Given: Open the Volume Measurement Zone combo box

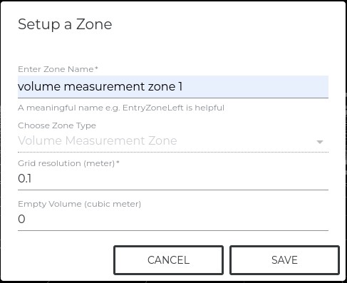Looking at the screenshot, I should [x=173, y=140].
